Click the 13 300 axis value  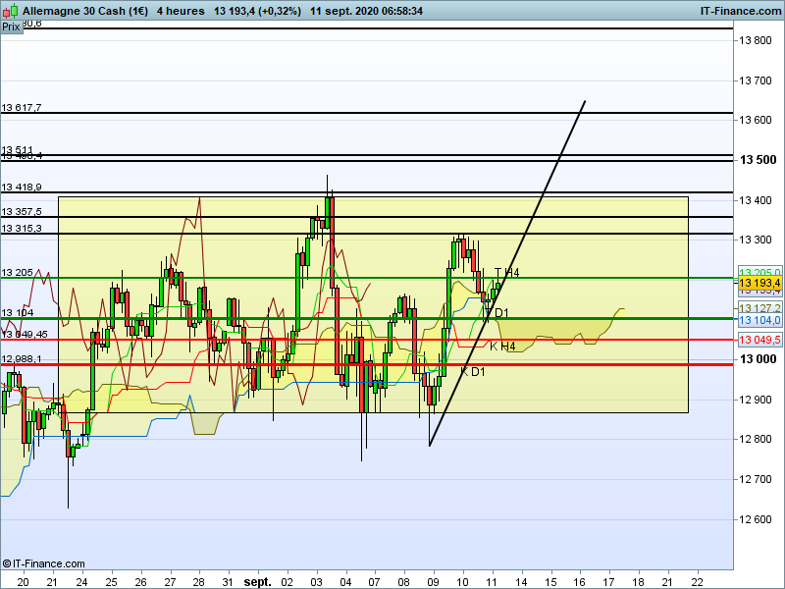pyautogui.click(x=756, y=240)
